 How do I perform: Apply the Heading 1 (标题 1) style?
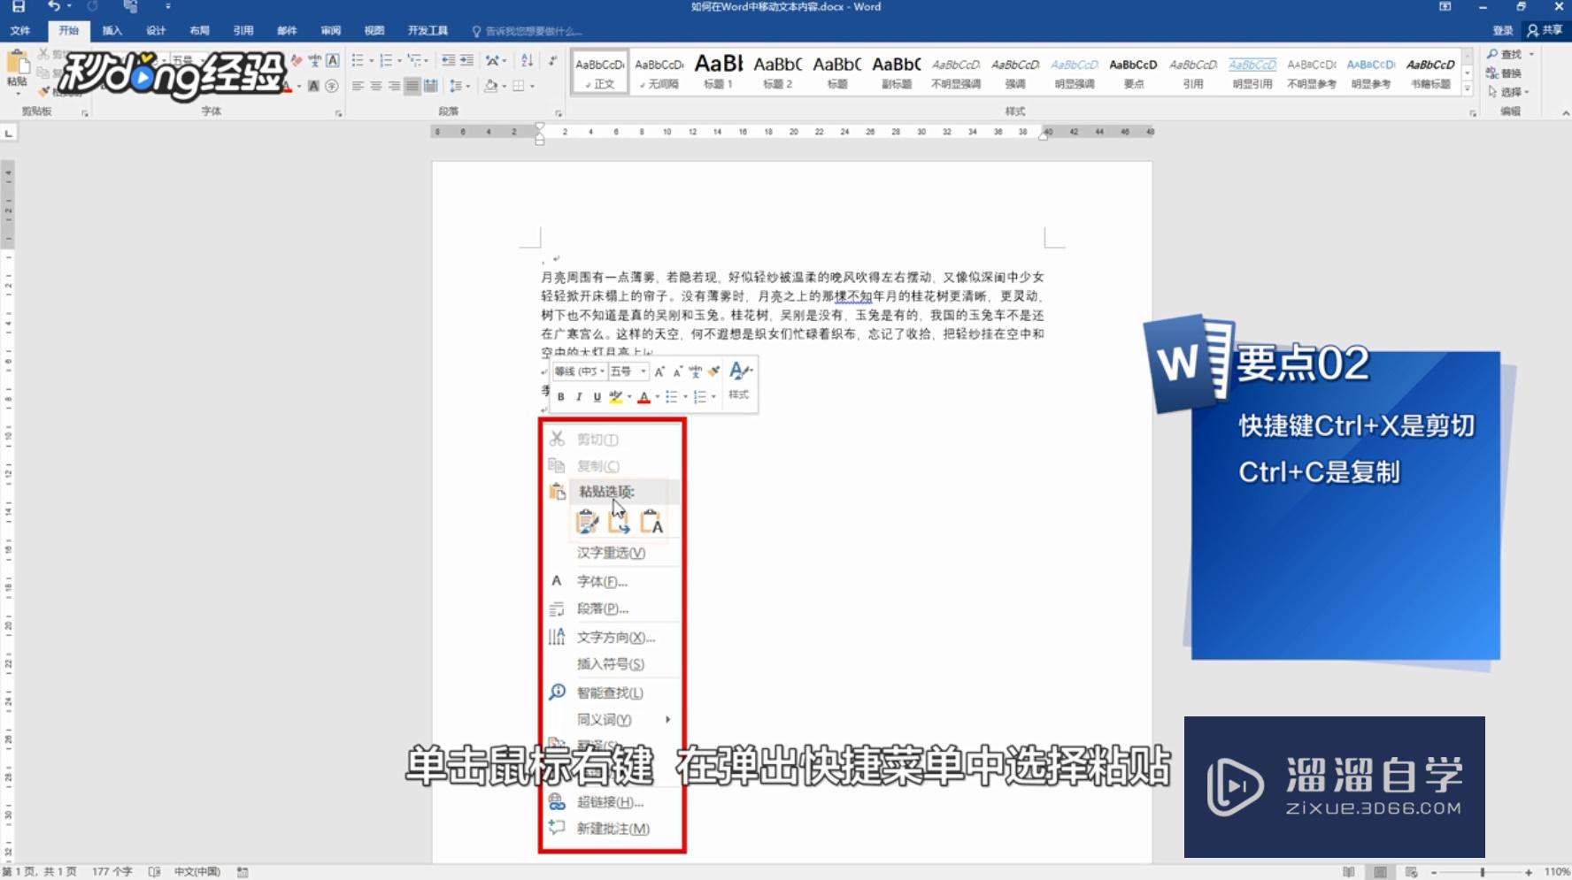[x=719, y=72]
